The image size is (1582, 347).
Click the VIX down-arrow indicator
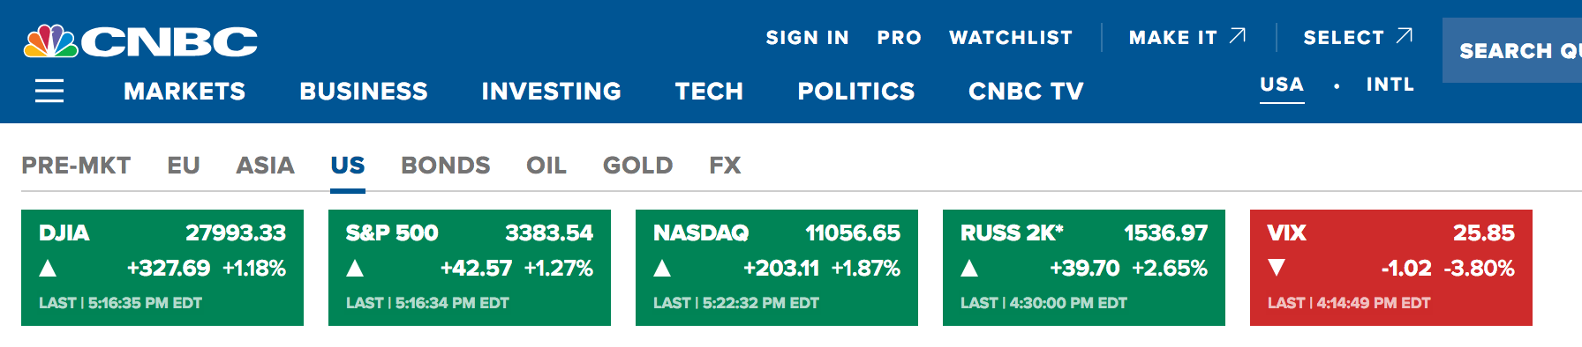1277,268
